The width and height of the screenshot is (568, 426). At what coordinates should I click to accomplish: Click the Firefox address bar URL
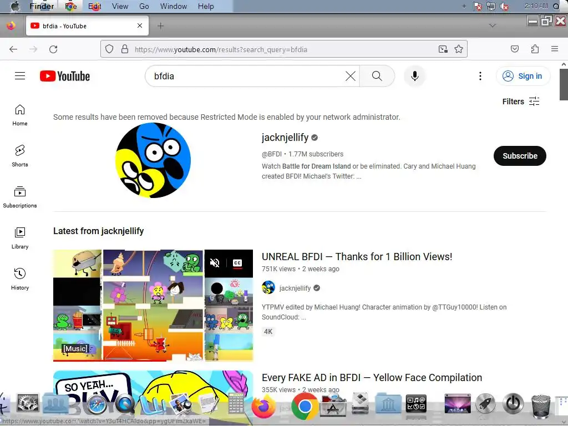[x=221, y=49]
